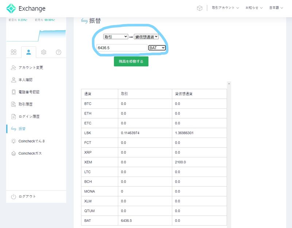Open the settings gear icon tab
This screenshot has height=228, width=292.
coord(43,52)
